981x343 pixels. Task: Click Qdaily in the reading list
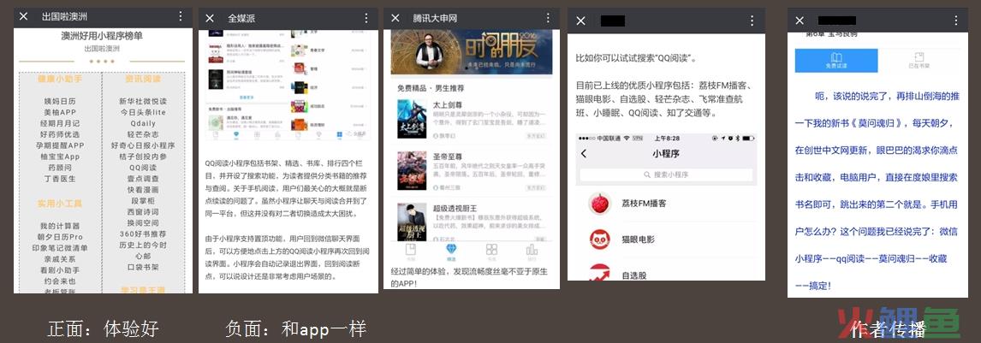(143, 124)
